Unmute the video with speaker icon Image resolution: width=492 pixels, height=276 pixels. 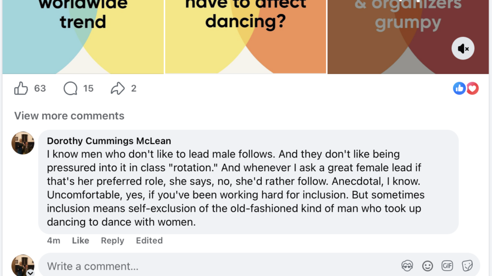(463, 48)
